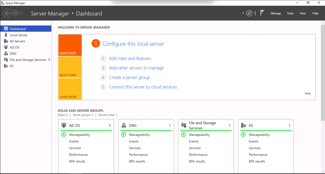Viewport: 325px width, 174px height.
Task: Open Events in the AD DS tile
Action: pos(74,141)
